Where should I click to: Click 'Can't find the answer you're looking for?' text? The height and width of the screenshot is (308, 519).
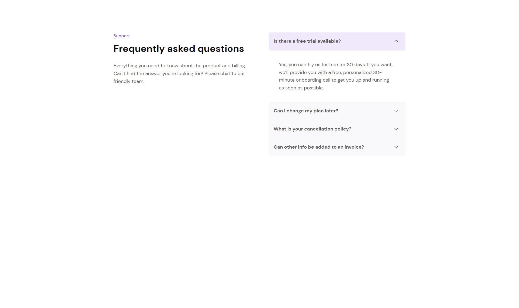pyautogui.click(x=158, y=73)
